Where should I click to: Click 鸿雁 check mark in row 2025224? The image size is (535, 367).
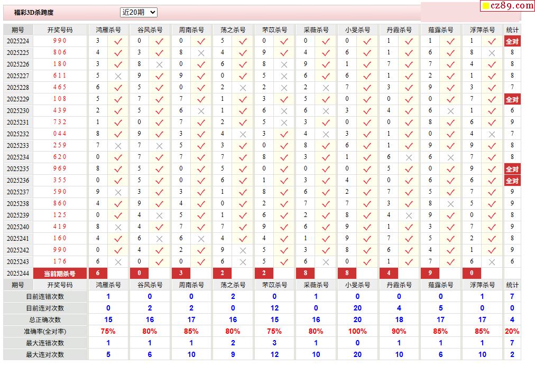point(118,41)
